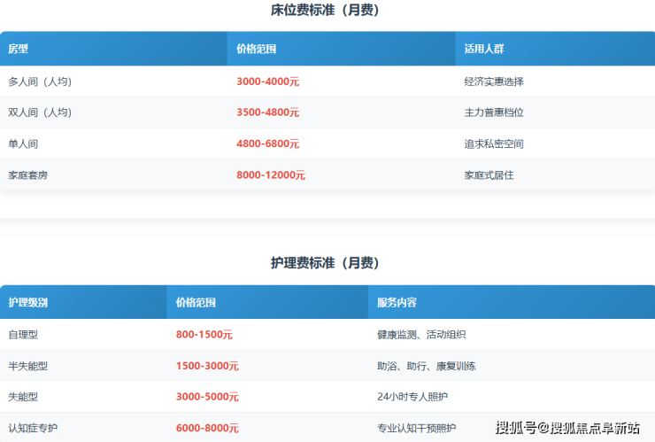Click the 8000-12000元 price text
Viewport: 655px width, 442px height.
(270, 175)
